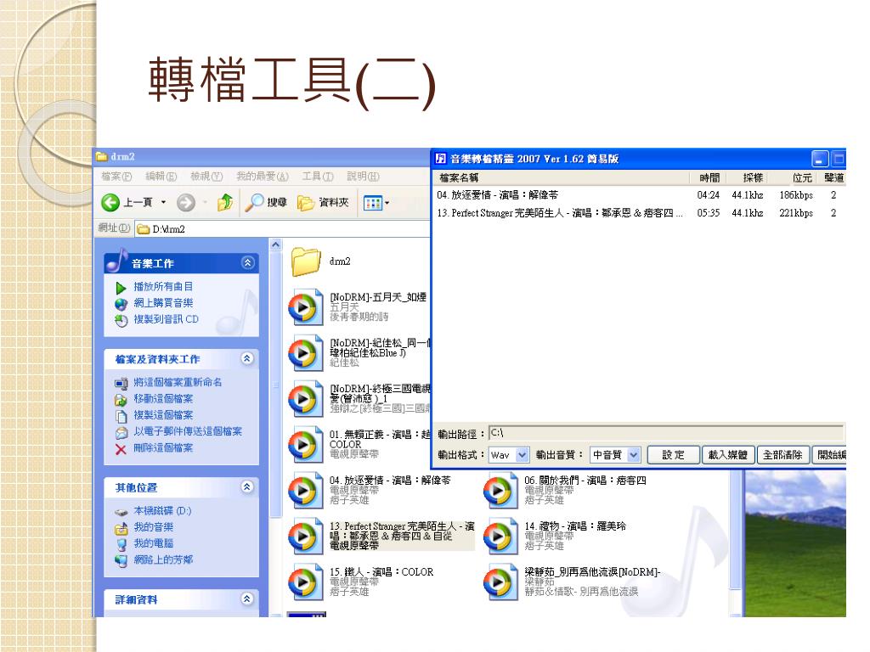Click the Forward arrow icon in Explorer

(x=186, y=203)
